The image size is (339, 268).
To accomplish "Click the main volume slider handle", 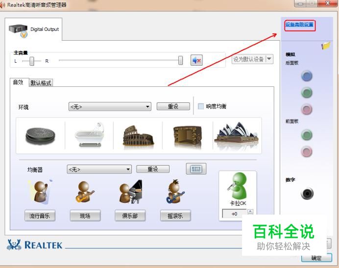I will [x=181, y=60].
